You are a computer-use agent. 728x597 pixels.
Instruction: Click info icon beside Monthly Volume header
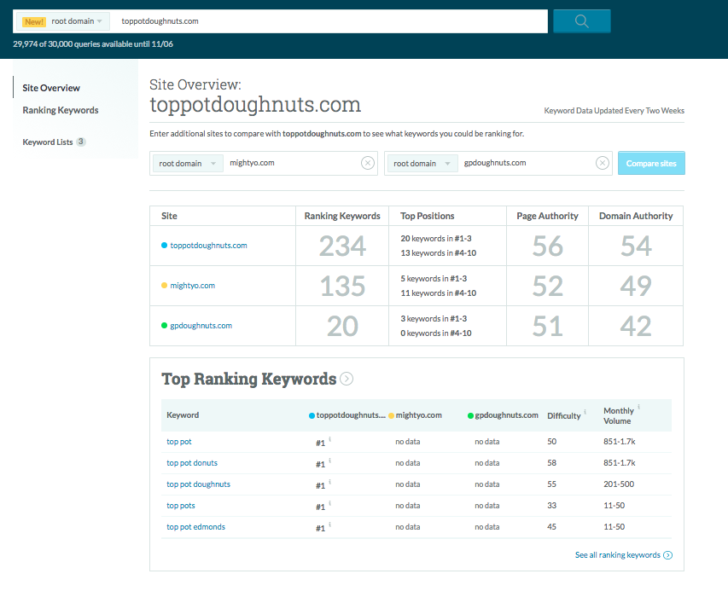pos(638,409)
